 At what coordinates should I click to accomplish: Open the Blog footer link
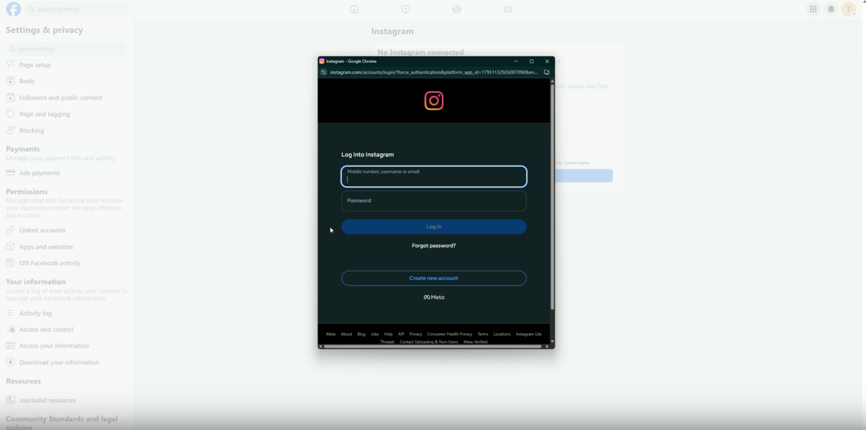point(361,334)
